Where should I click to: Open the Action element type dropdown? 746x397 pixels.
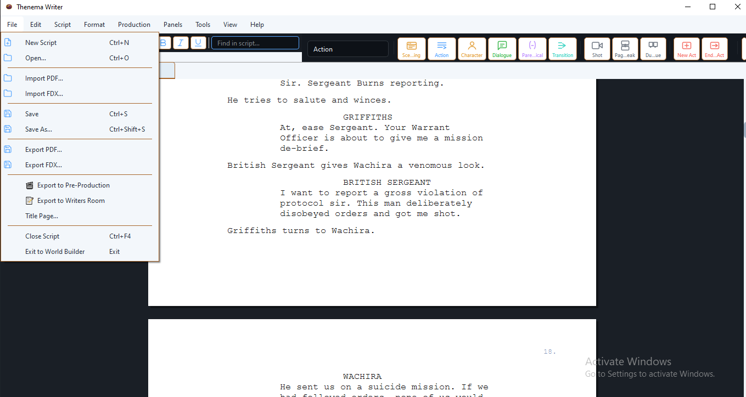348,49
